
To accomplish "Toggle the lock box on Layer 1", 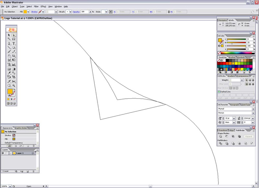I will (x=6, y=153).
